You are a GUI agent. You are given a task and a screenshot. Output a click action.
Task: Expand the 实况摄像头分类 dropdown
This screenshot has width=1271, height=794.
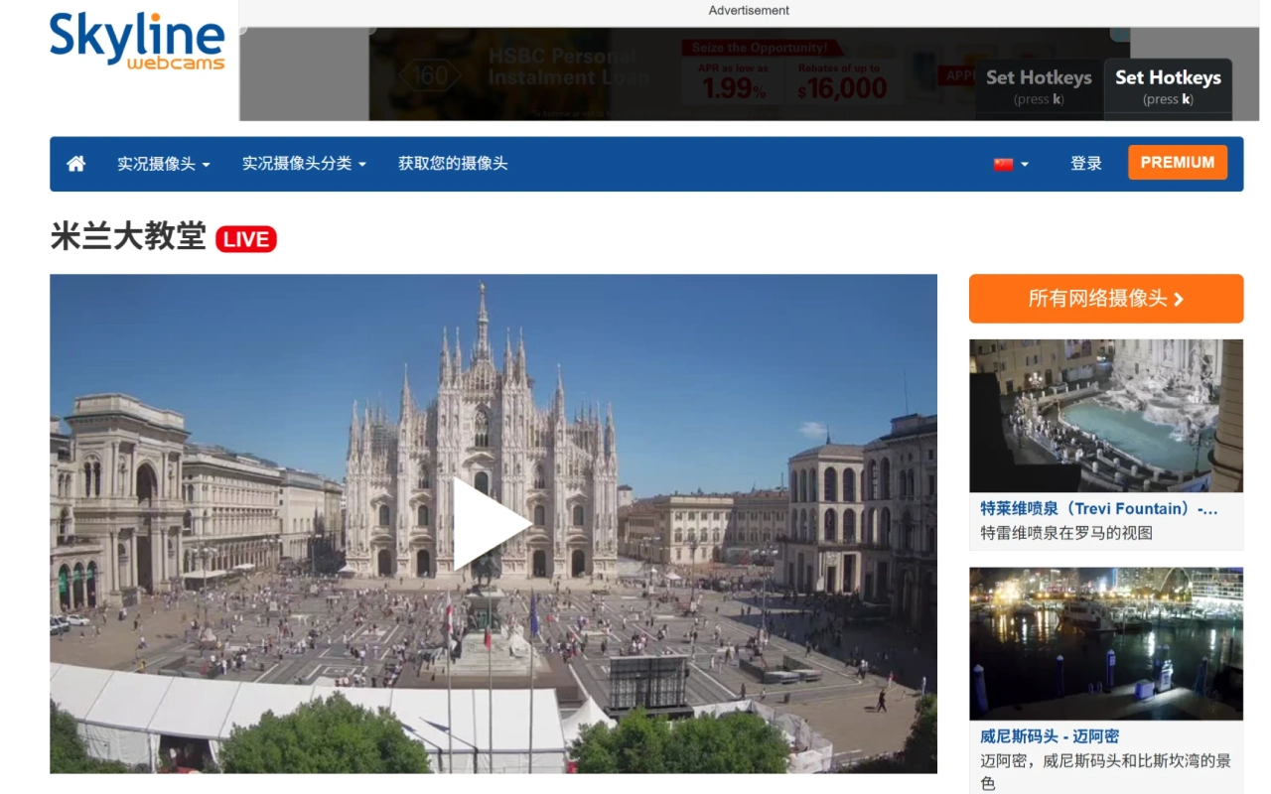coord(304,164)
